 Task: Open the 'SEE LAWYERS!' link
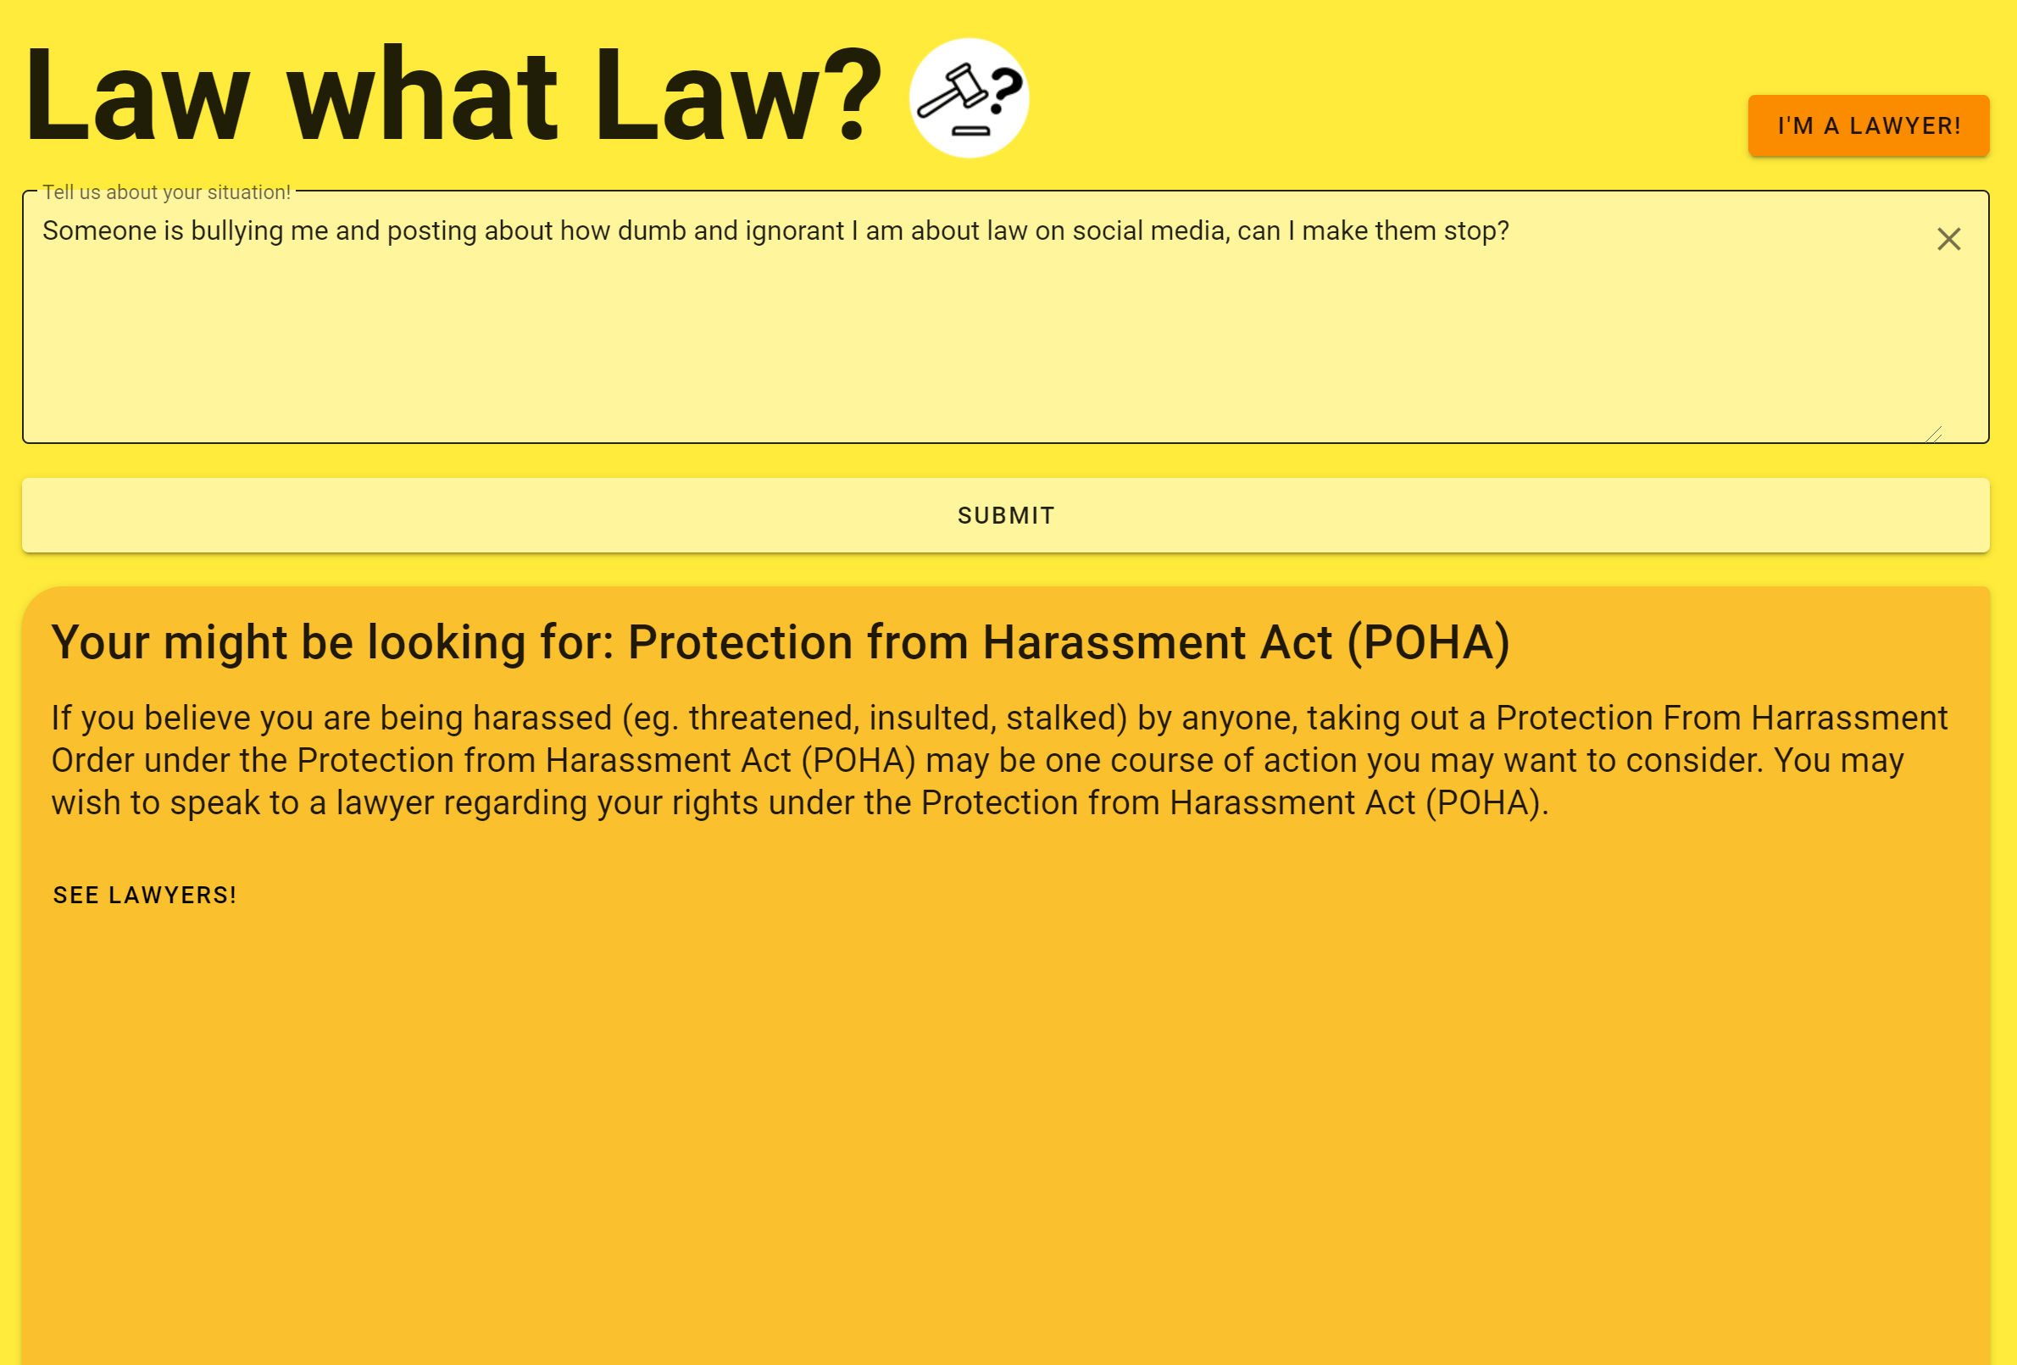point(144,895)
